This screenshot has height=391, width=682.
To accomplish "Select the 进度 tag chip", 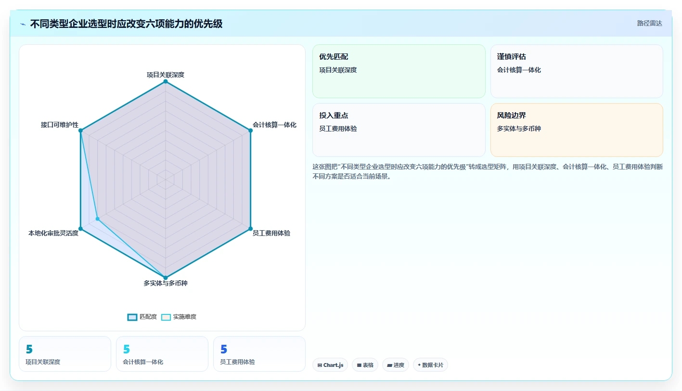I will [396, 365].
